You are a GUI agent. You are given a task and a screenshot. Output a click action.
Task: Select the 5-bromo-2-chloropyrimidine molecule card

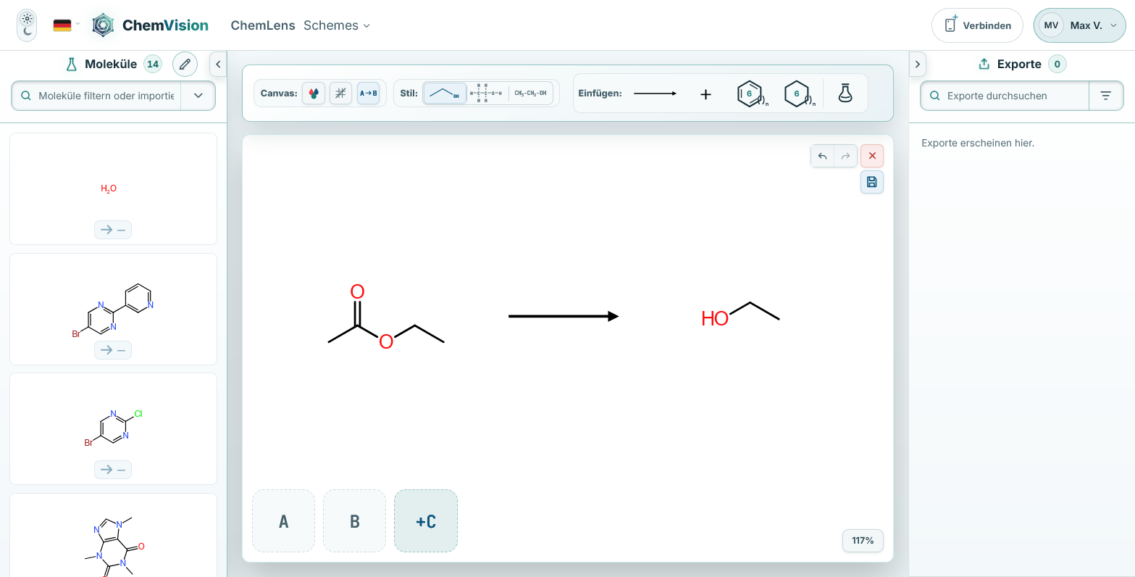coord(113,428)
